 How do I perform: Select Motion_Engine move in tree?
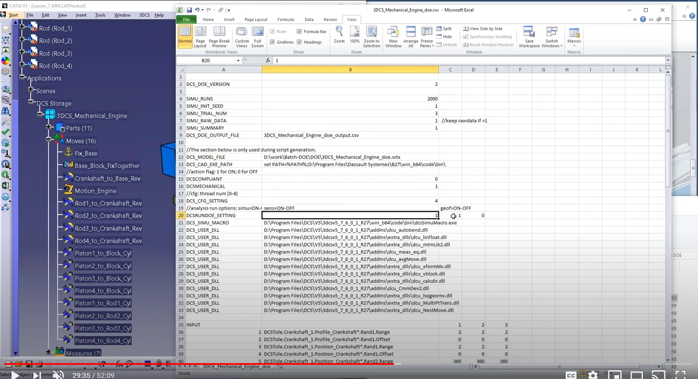click(95, 191)
